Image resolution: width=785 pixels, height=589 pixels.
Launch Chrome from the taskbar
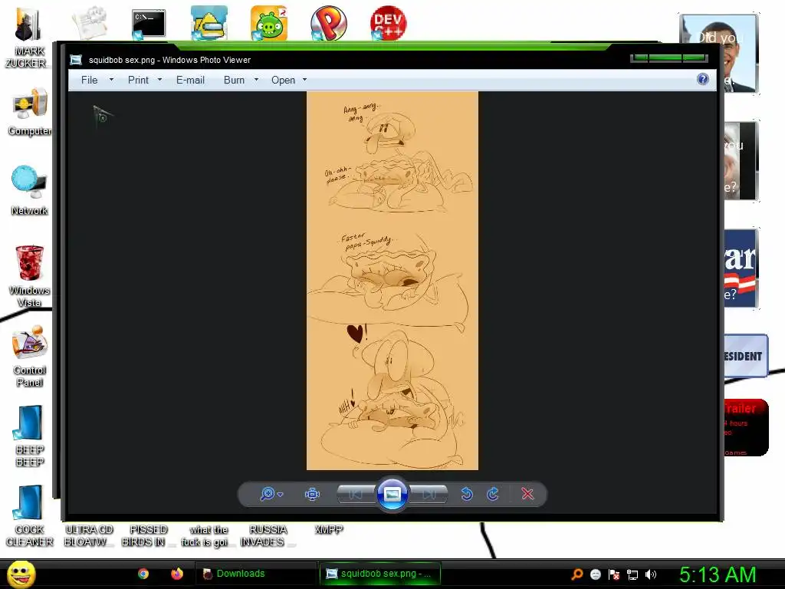click(143, 574)
